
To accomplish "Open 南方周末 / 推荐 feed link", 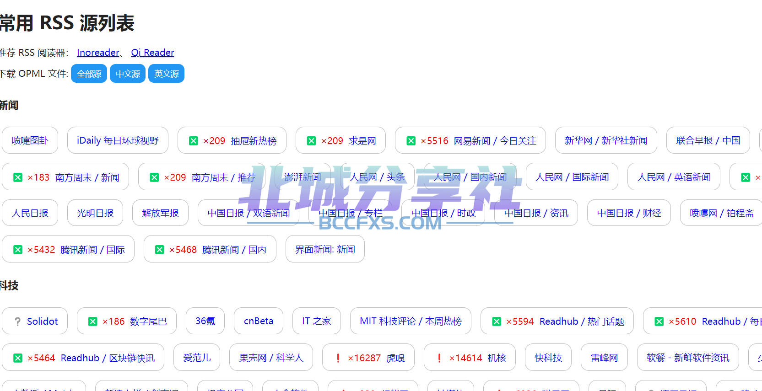I will coord(224,177).
